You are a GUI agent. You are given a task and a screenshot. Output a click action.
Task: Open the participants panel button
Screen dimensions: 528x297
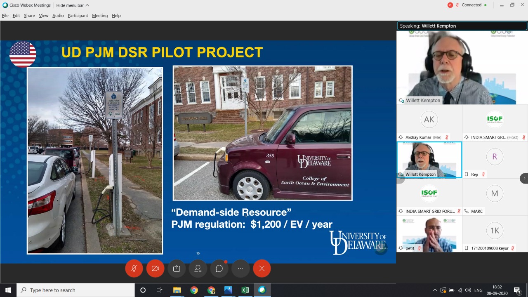198,269
